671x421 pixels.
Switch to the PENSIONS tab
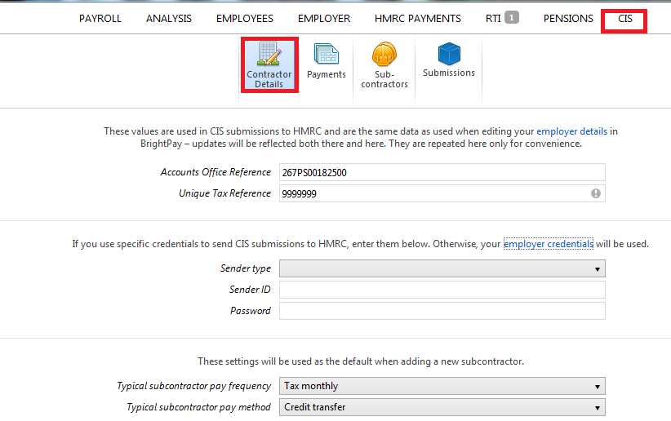coord(568,19)
